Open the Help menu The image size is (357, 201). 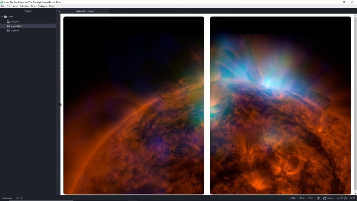[x=51, y=6]
